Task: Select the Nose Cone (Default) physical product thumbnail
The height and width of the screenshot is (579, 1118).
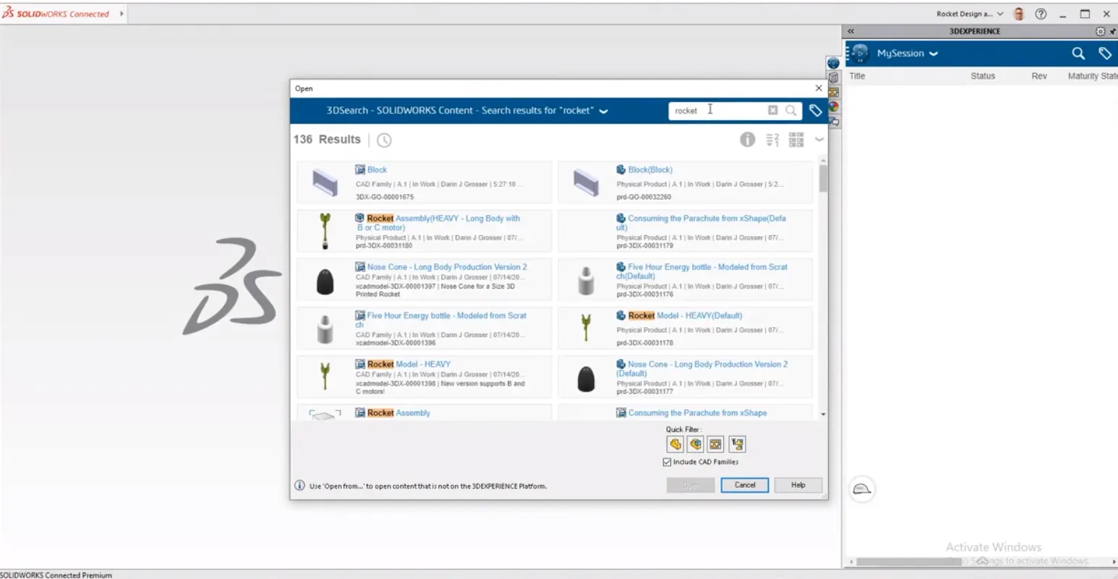Action: pos(586,379)
